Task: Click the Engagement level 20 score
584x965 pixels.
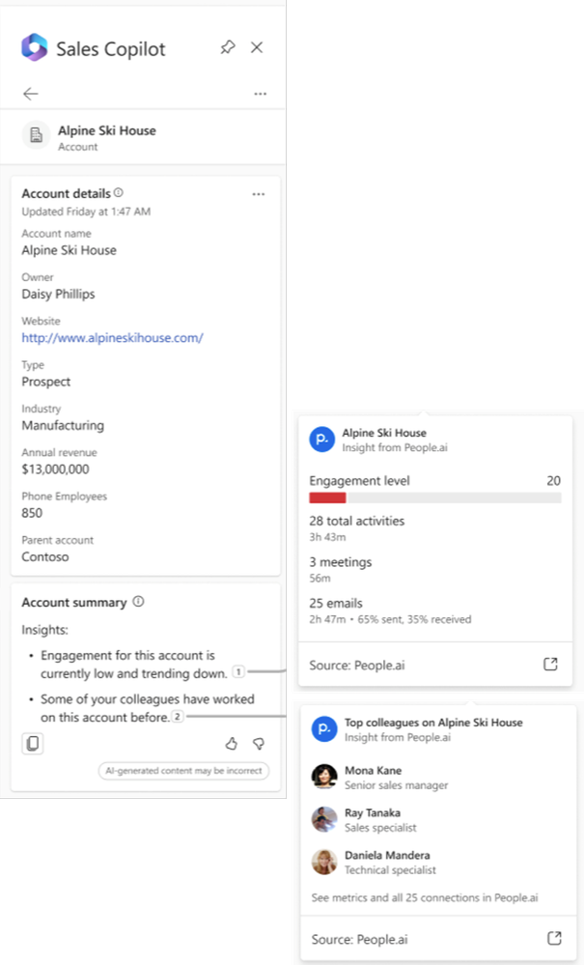Action: coord(554,481)
